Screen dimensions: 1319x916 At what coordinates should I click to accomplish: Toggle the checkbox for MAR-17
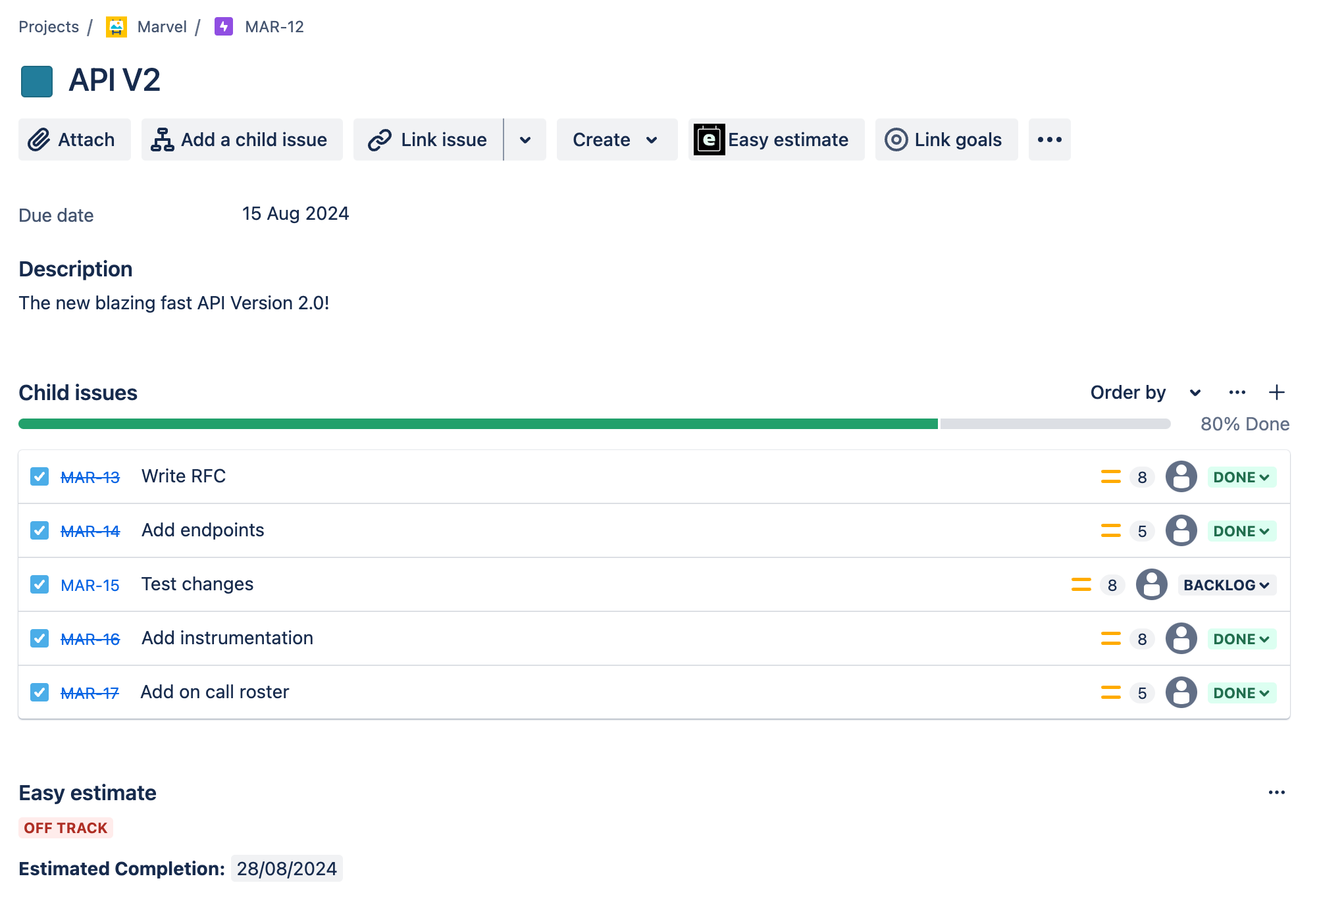(39, 692)
